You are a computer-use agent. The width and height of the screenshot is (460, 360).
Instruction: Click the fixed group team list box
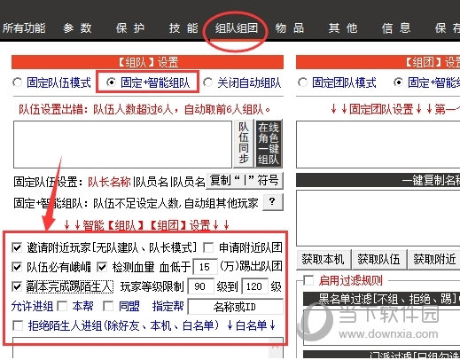click(378, 145)
